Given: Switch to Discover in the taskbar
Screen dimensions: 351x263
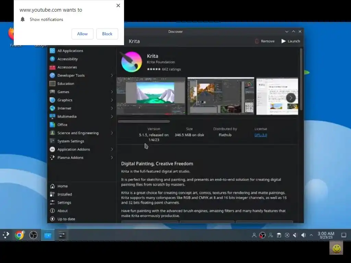Looking at the screenshot, I should coord(48,235).
